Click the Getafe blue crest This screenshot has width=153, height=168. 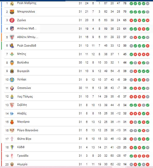[x=12, y=80]
